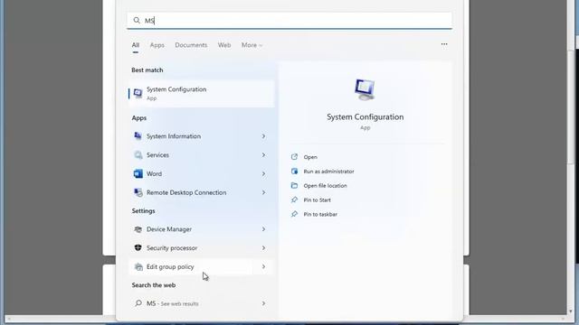Open the More filter dropdown
This screenshot has width=579, height=325.
tap(252, 45)
